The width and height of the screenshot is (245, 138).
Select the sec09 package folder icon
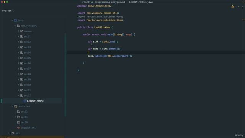[22, 79]
